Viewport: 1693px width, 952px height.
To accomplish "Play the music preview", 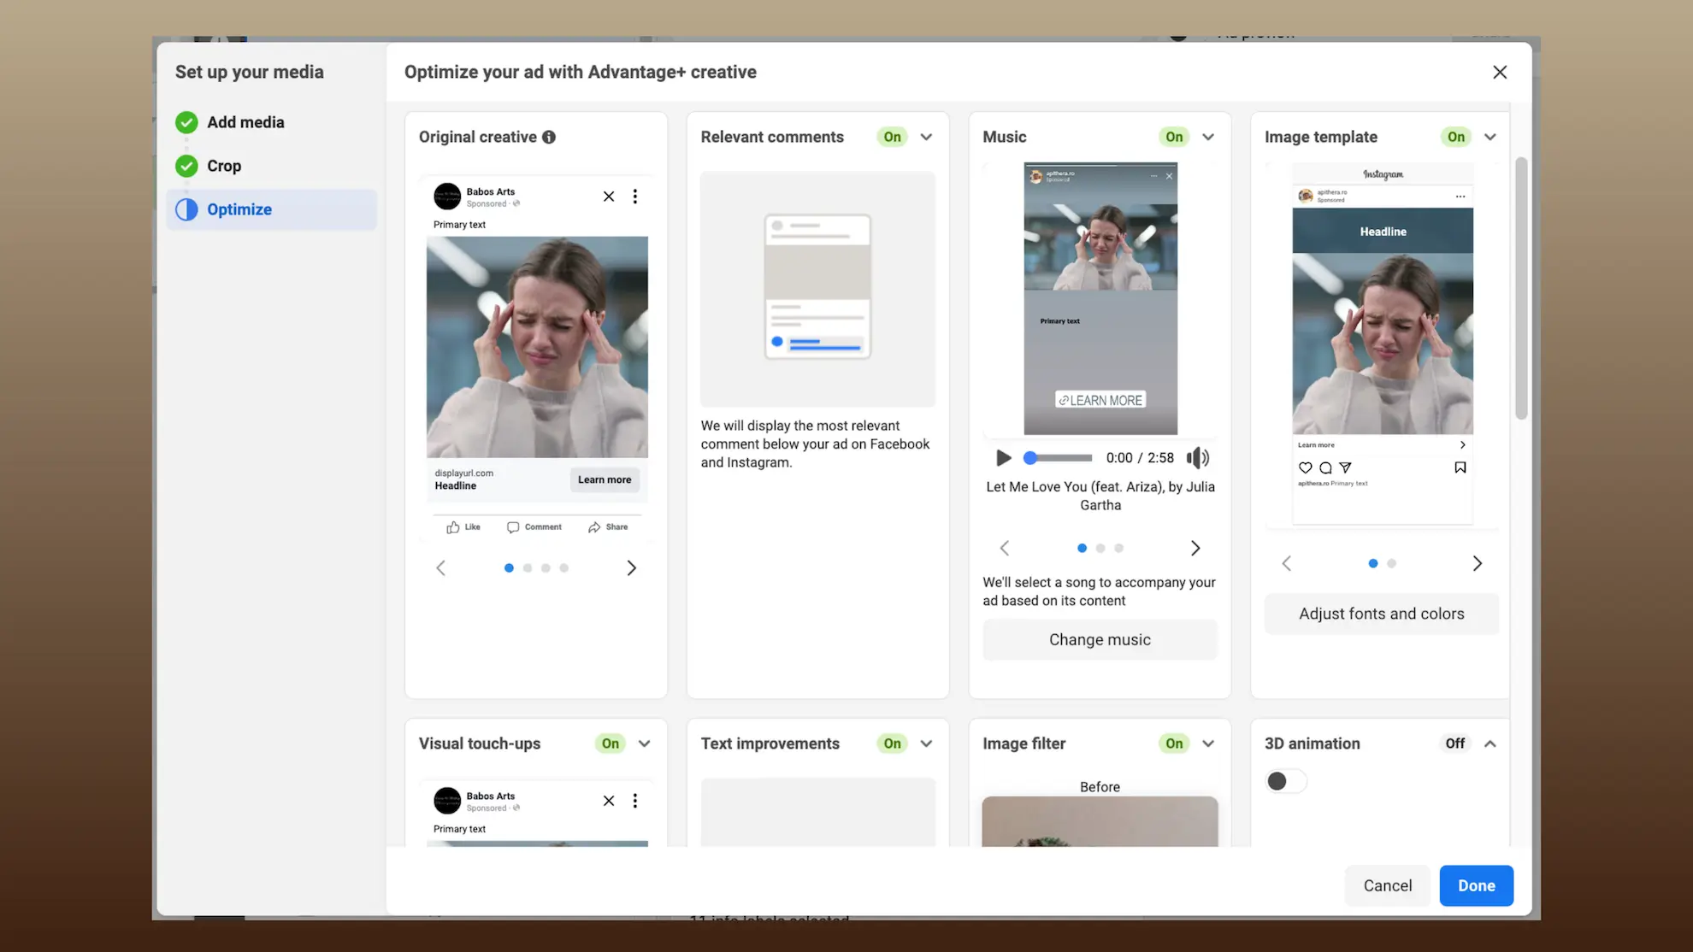I will [1004, 458].
